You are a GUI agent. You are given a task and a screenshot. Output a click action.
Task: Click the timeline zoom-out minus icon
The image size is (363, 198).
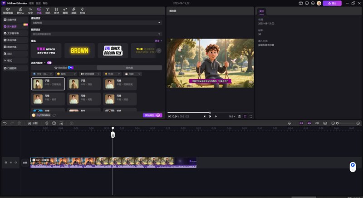tap(333, 123)
